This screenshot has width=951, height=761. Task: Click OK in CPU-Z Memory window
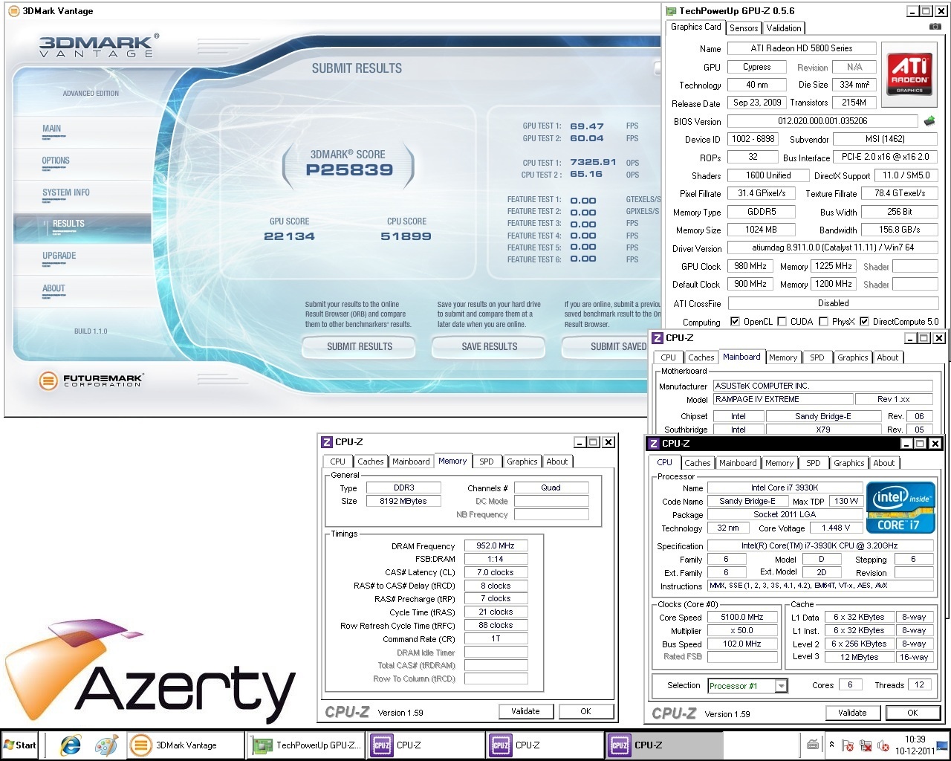point(585,711)
